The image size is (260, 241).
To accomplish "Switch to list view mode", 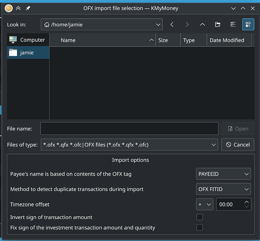I will pos(233,25).
